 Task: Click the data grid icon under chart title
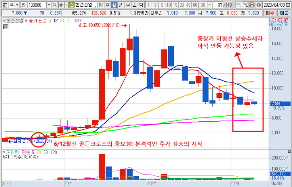tap(6, 27)
